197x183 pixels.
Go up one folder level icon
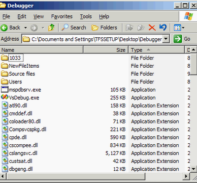coord(51,27)
